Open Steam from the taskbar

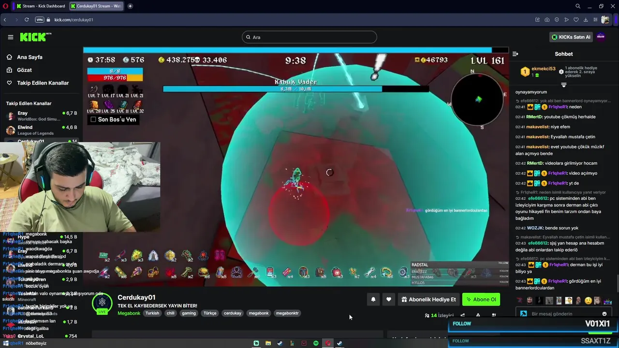click(x=280, y=343)
